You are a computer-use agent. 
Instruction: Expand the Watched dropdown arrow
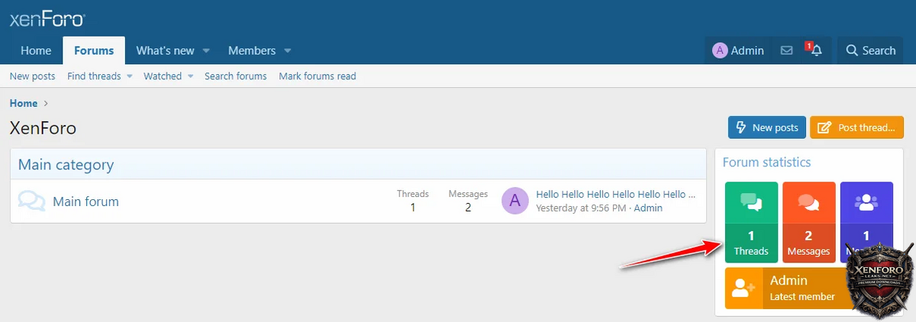coord(190,76)
